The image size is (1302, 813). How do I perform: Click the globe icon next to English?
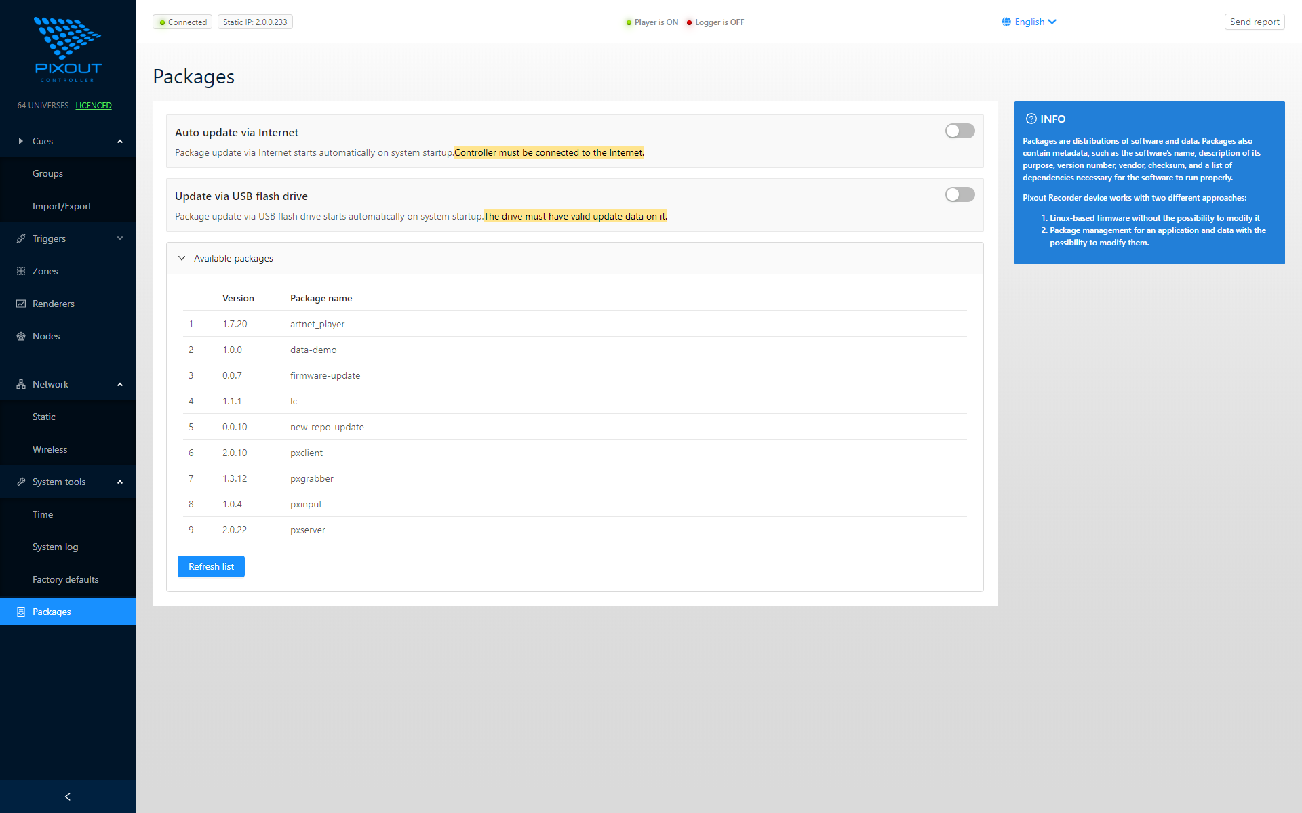[x=1006, y=21]
